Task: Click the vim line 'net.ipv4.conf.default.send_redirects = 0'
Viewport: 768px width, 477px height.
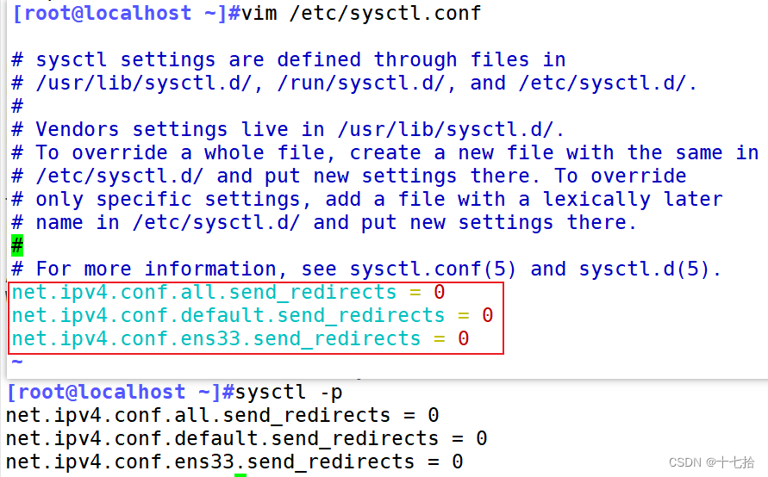Action: click(x=253, y=315)
